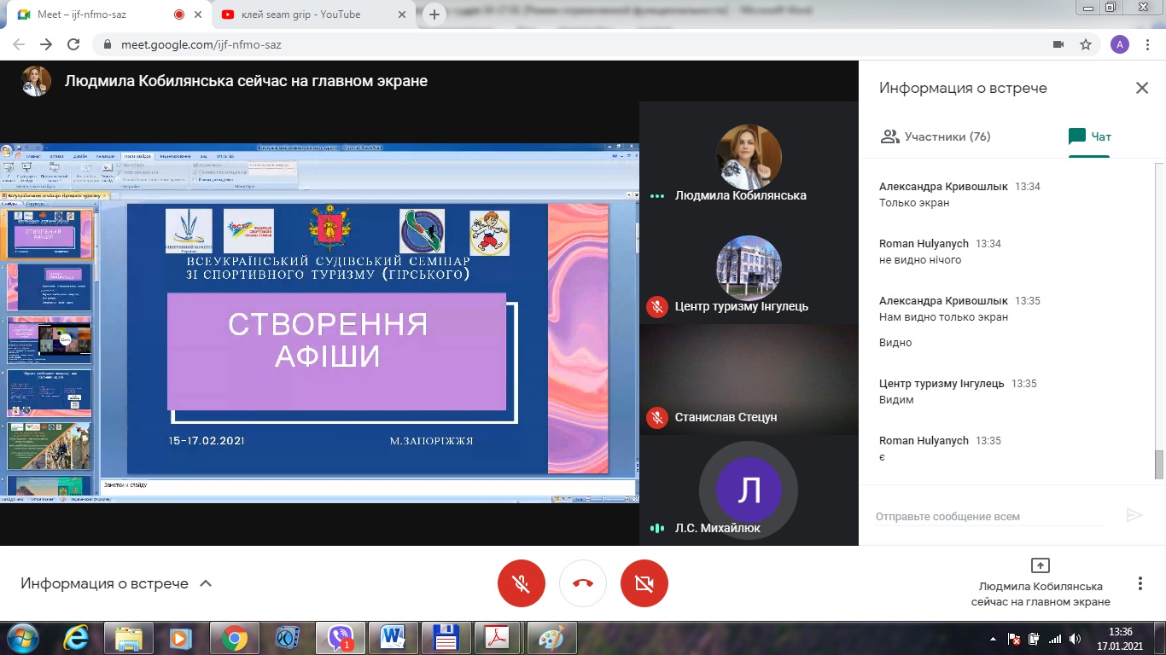Select Центр туризму Інгулець participant tile
Screen dimensions: 1166x655
[749, 268]
